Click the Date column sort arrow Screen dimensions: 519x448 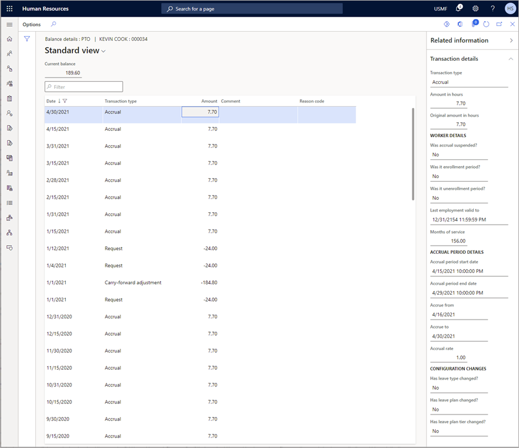58,101
